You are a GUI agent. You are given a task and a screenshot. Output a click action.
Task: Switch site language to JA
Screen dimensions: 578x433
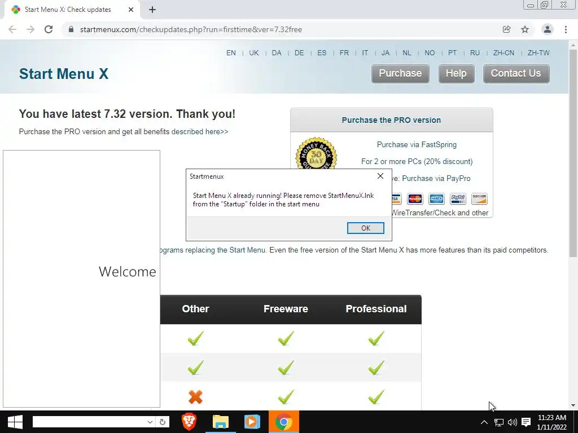click(x=385, y=53)
